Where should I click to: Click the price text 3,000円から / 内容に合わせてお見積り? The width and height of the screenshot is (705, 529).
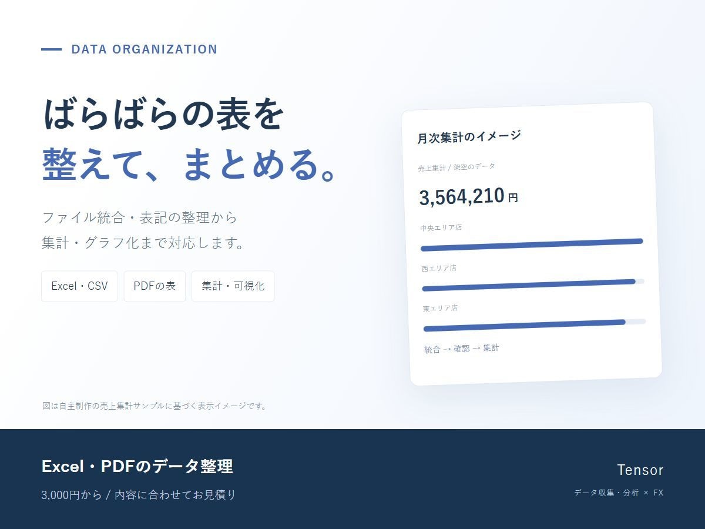pos(139,495)
